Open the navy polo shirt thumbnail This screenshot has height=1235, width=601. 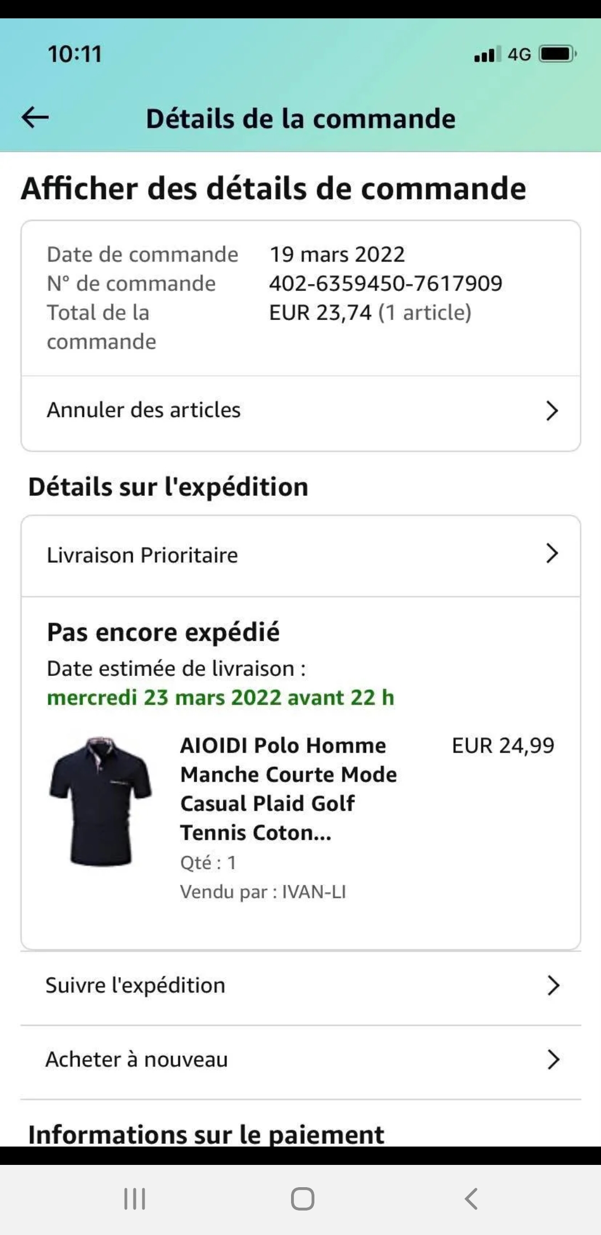101,801
